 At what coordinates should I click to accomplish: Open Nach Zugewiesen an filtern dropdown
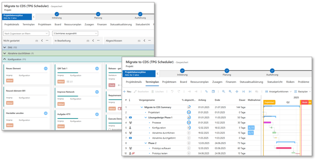pos(26,34)
